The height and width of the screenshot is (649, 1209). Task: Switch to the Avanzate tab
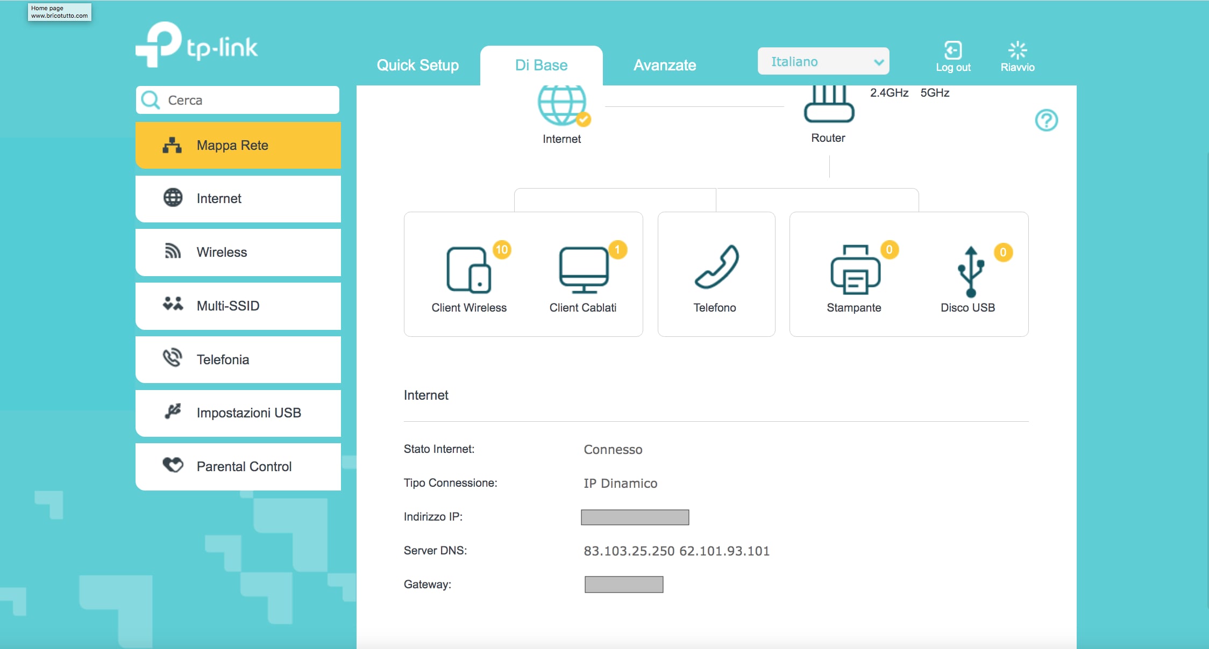click(x=664, y=65)
